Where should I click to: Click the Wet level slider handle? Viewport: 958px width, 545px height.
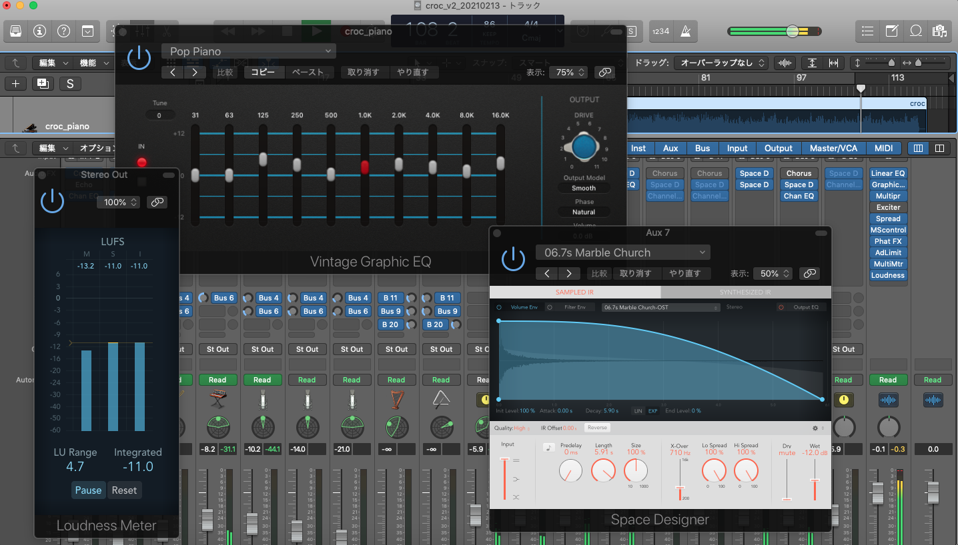pos(815,480)
